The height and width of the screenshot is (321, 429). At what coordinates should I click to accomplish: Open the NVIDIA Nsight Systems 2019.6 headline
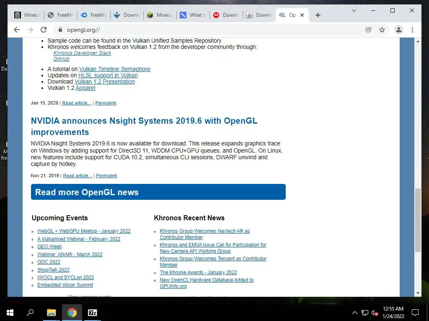click(x=144, y=126)
